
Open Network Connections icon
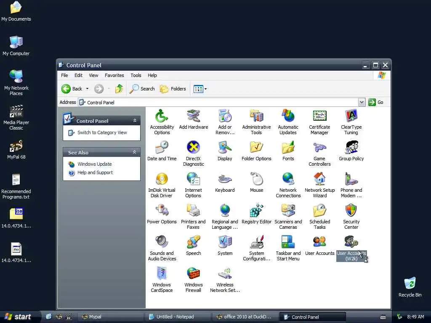(288, 185)
